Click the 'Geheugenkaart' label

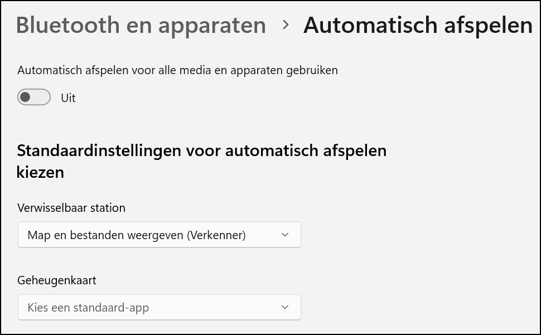[x=57, y=280]
